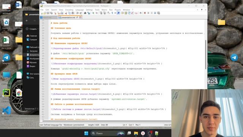Close the presentation.md tab
The height and width of the screenshot is (137, 243).
[80, 18]
